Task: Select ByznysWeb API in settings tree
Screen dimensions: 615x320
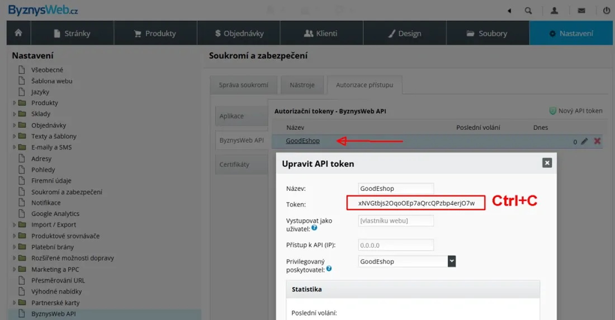Action: point(53,314)
